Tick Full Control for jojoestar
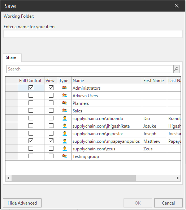Screen dimensions: 186x210 click(31, 133)
